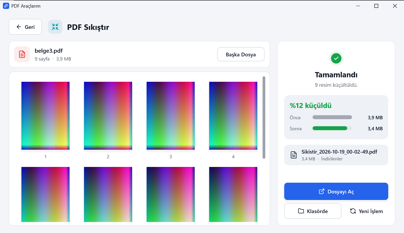Go back with the Geri button
This screenshot has height=233, width=404.
(x=25, y=27)
